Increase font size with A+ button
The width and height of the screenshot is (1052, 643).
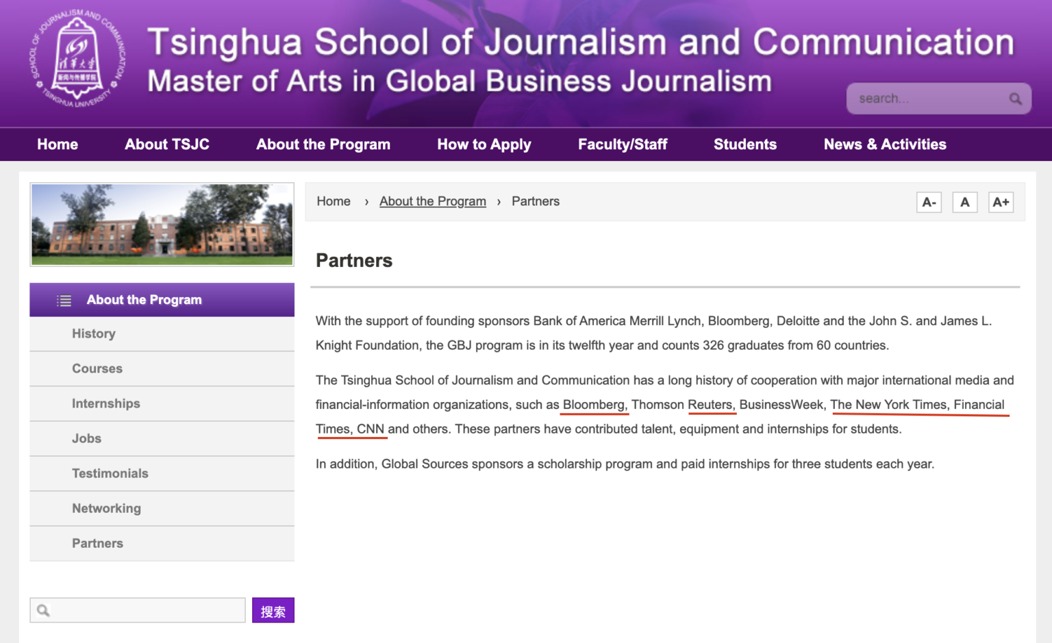[x=1001, y=202]
